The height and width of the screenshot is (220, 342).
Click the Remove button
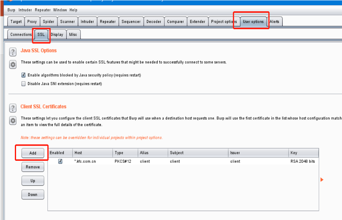click(x=33, y=167)
